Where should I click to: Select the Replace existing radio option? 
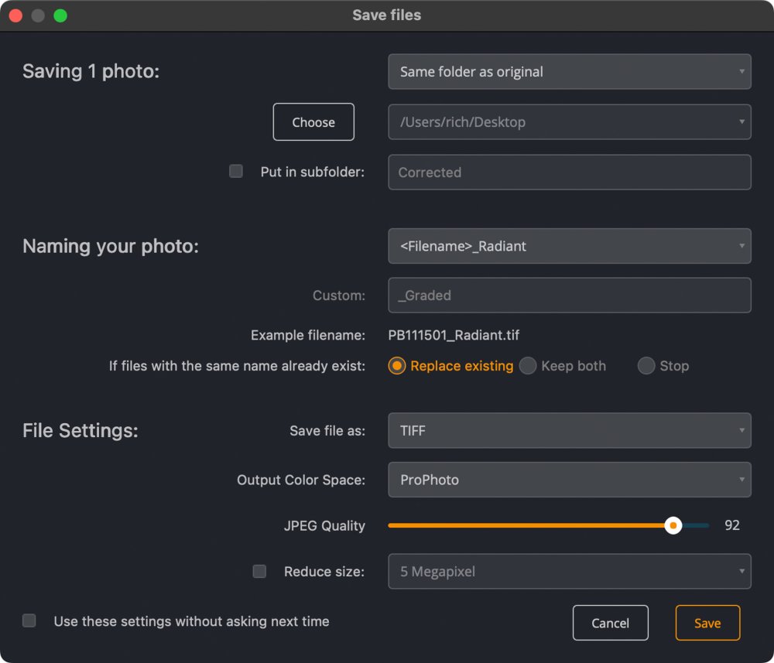(x=397, y=366)
